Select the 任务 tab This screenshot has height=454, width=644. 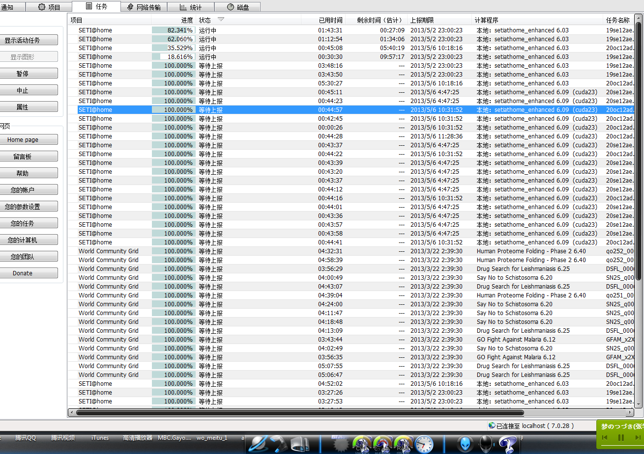[x=96, y=6]
